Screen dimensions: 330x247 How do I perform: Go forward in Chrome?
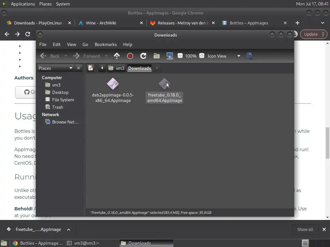pos(17,34)
